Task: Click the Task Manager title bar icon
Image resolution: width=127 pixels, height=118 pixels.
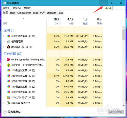Action: point(5,3)
